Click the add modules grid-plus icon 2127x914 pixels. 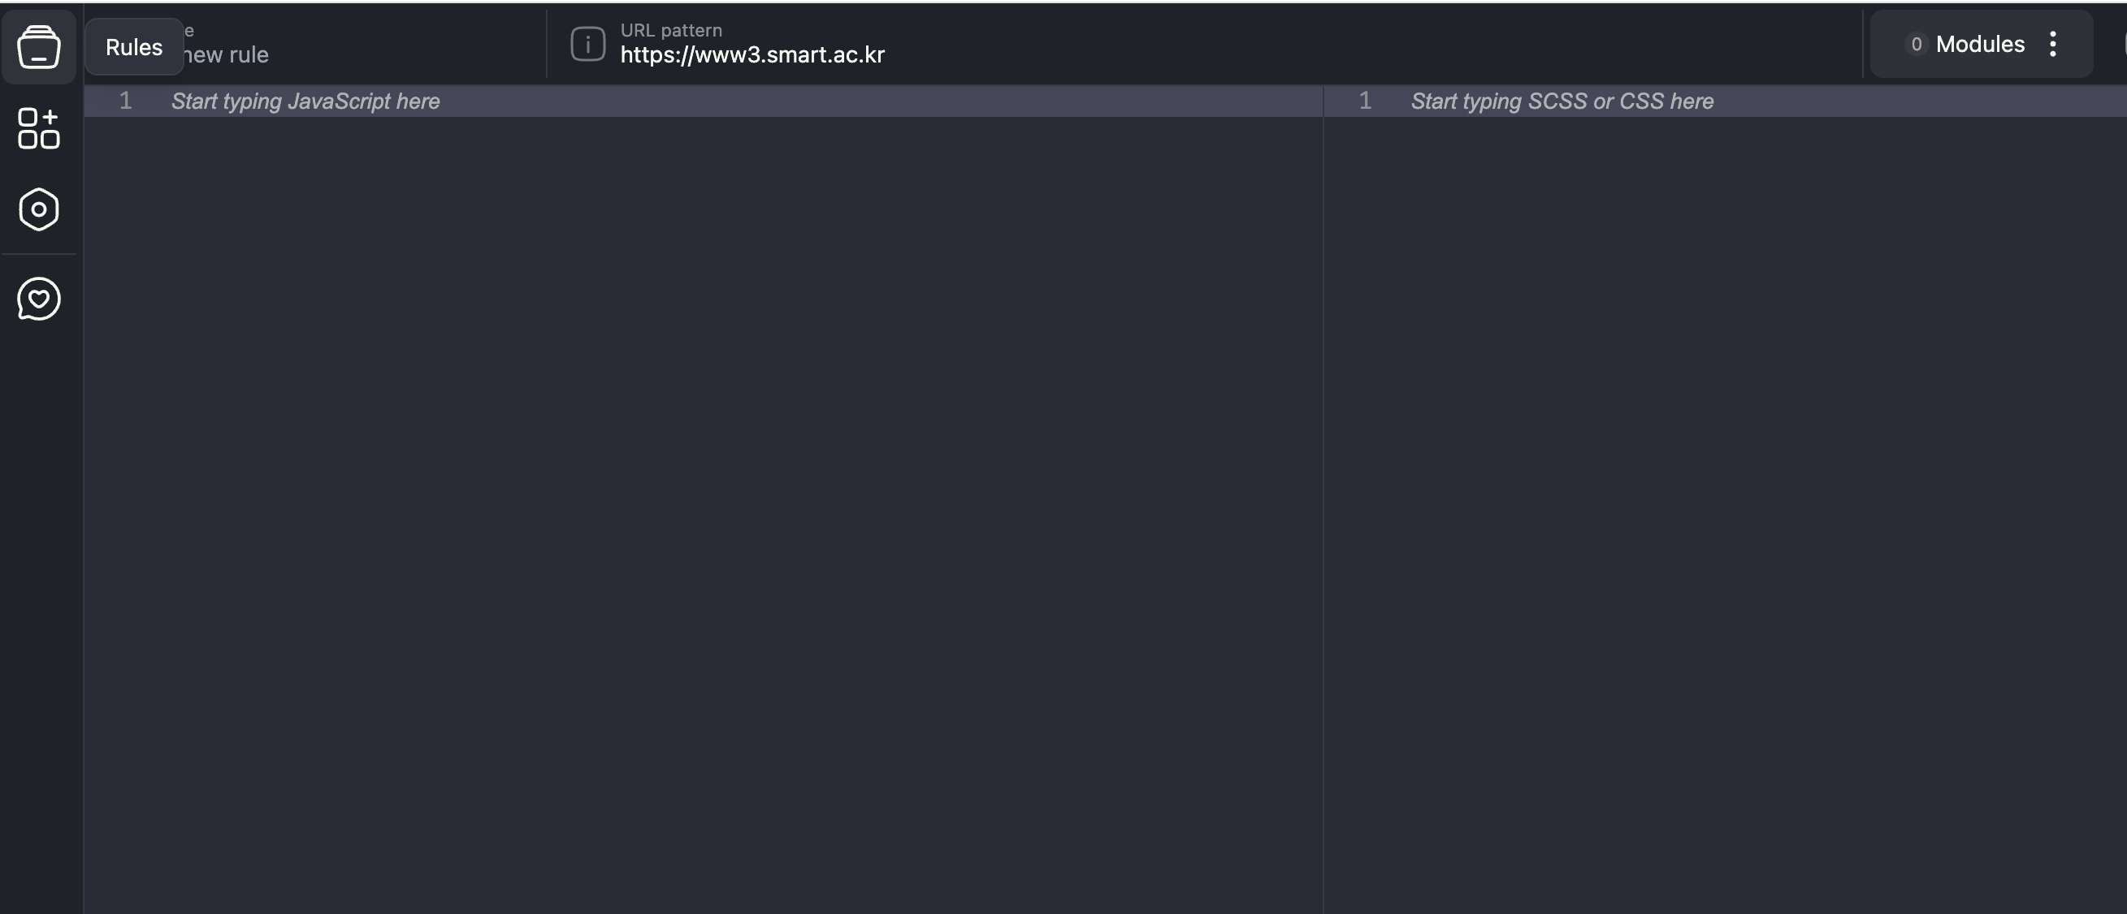39,129
